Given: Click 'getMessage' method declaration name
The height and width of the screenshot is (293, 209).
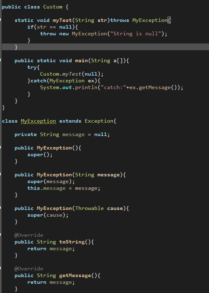Looking at the screenshot, I should tap(75, 275).
